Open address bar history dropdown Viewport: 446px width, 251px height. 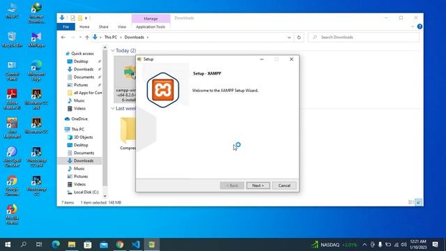289,37
